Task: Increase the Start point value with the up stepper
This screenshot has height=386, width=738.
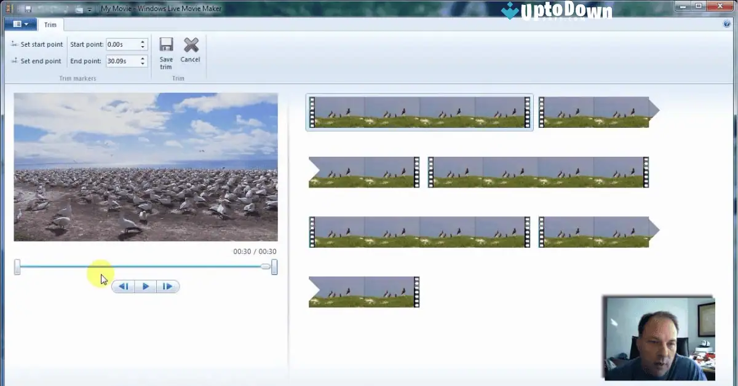Action: pos(143,41)
